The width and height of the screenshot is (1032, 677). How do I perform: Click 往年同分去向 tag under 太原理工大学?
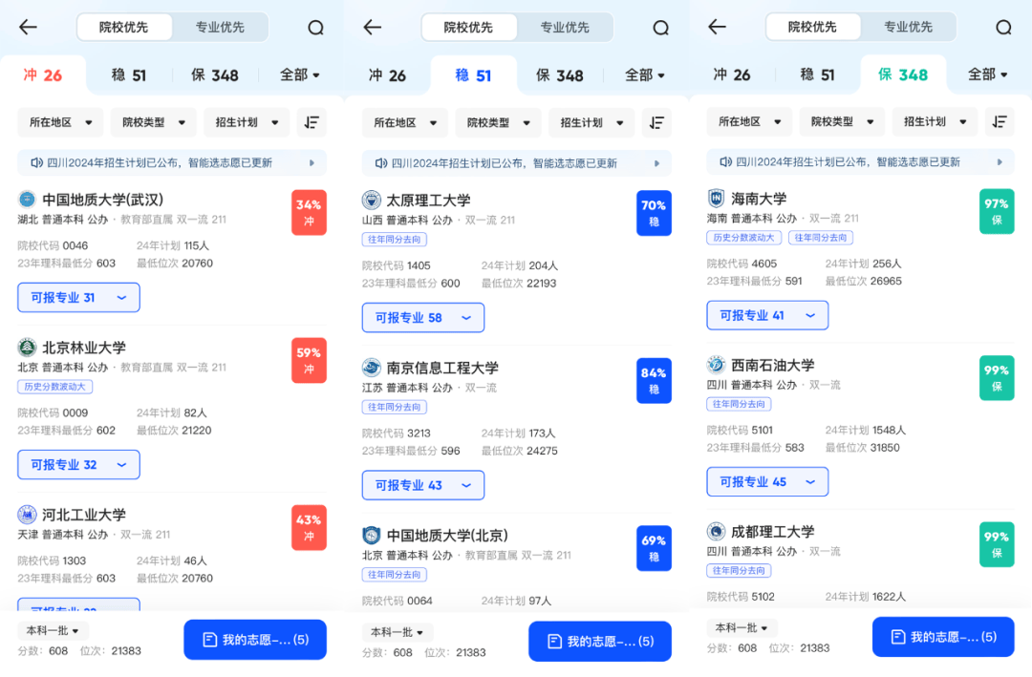(395, 240)
